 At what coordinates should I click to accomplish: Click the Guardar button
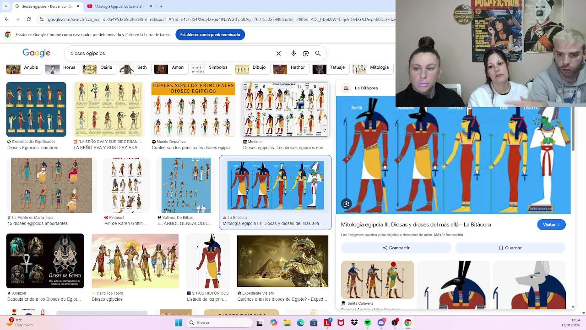(x=510, y=247)
